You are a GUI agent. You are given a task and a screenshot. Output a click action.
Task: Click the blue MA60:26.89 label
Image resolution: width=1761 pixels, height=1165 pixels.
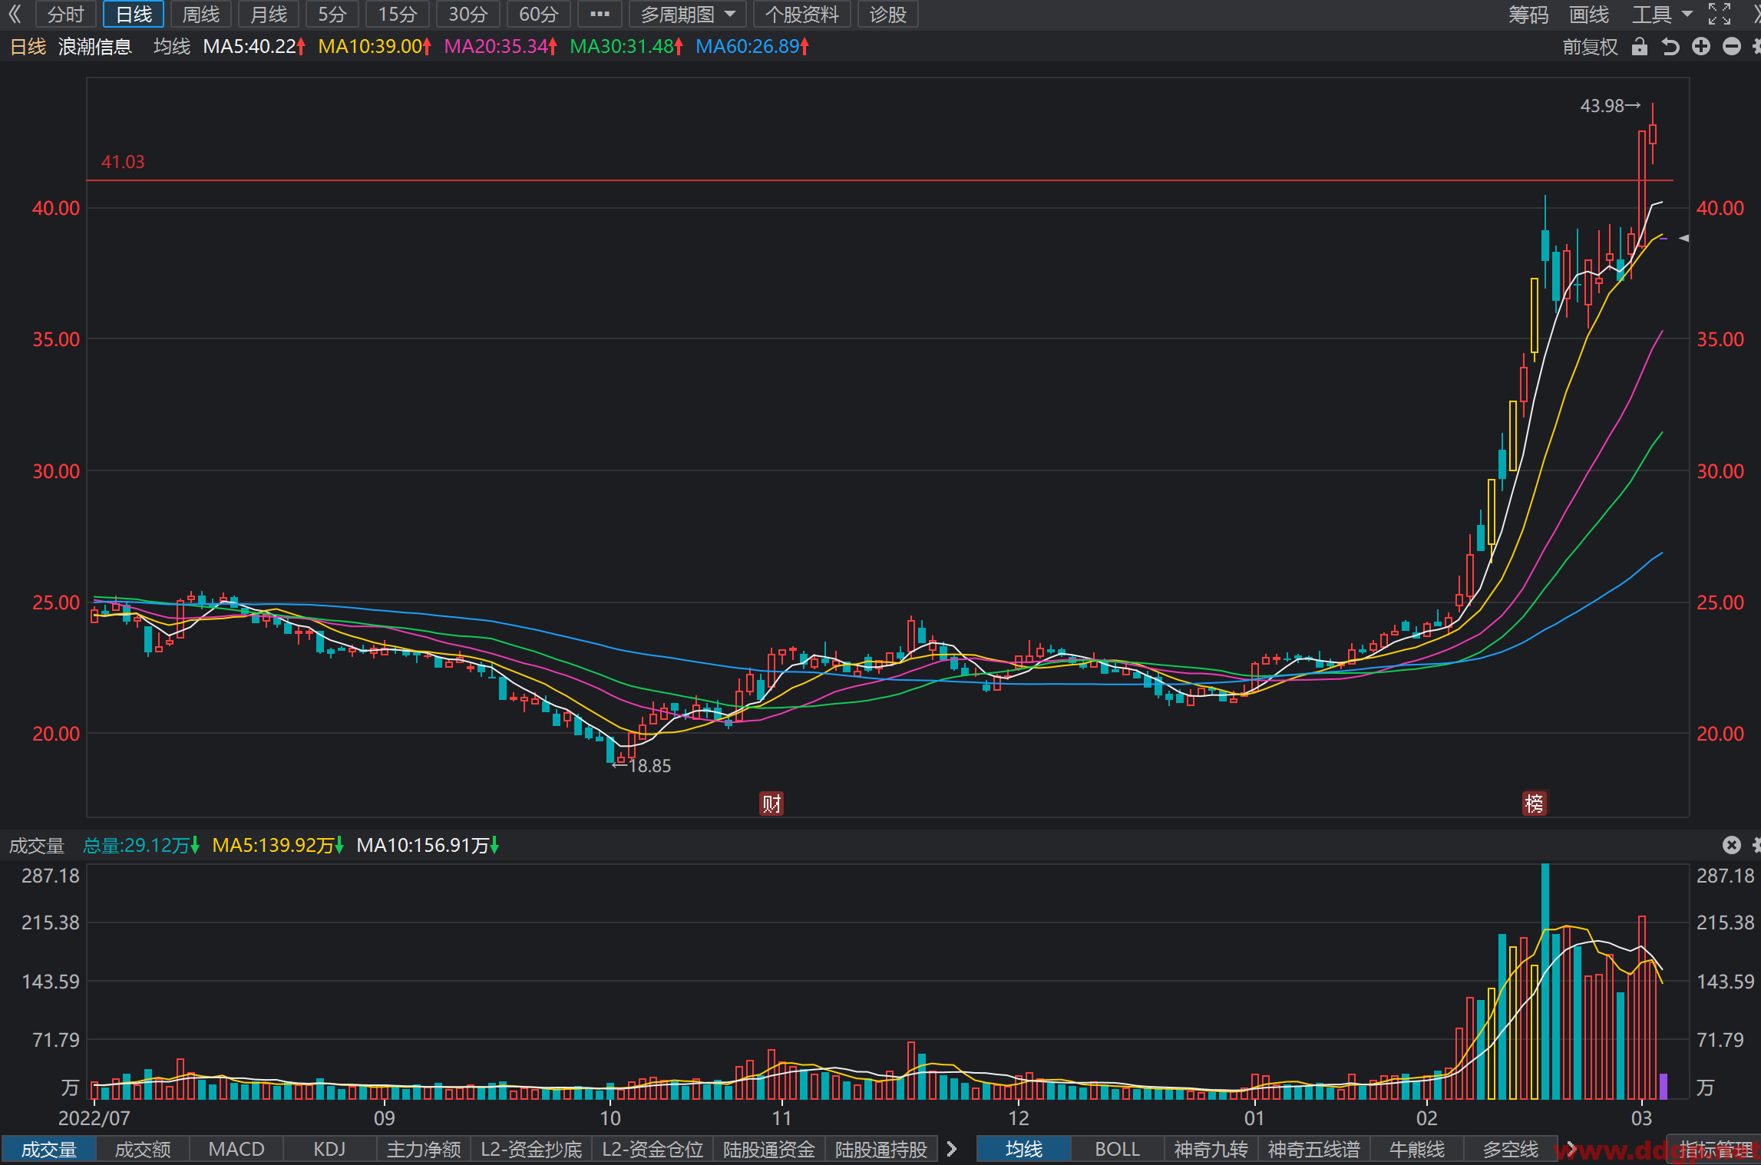pos(752,47)
